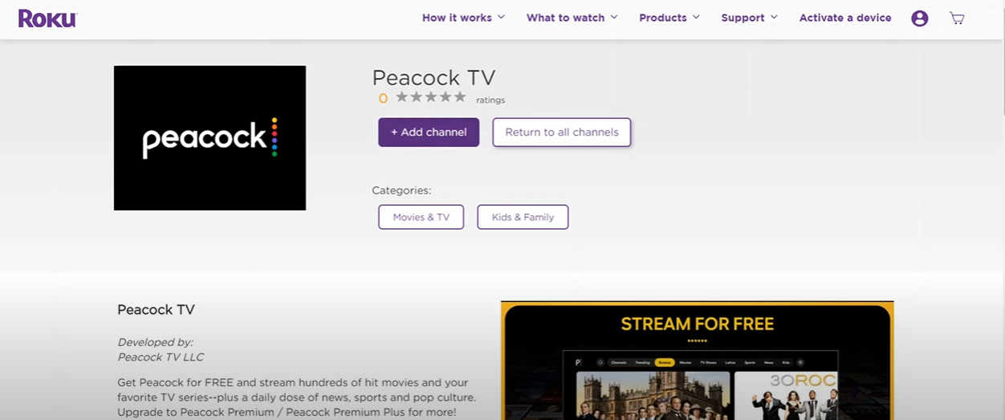Click the Peacock TV page title

point(433,78)
